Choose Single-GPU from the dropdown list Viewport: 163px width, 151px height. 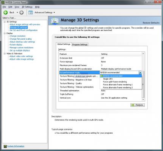click(108, 79)
